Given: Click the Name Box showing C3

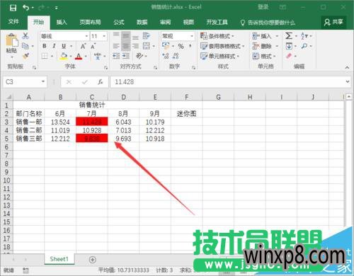Looking at the screenshot, I should (x=25, y=82).
